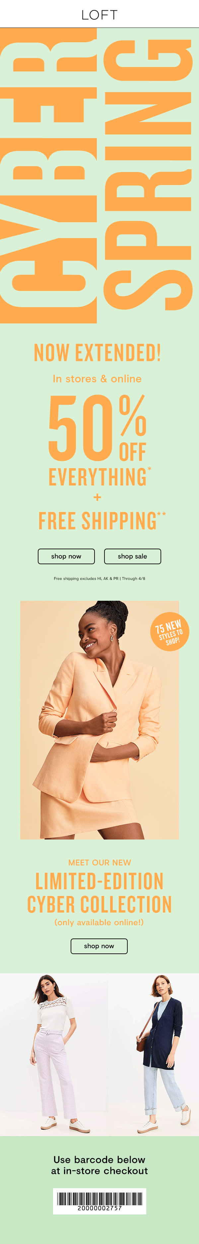Open the LIMITED-EDITION CYBER COLLECTION heading
Viewport: 199px width, 1244px height.
coord(99,892)
